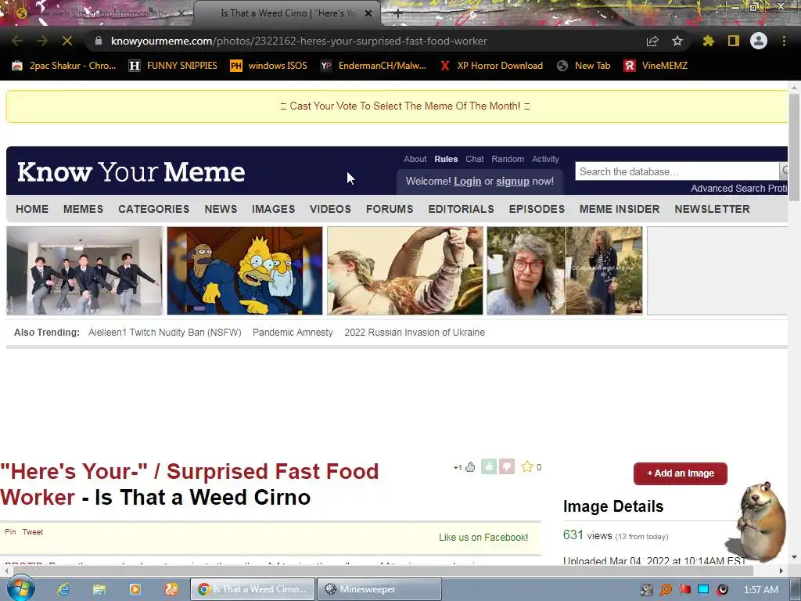Select CATEGORIES in the site navigation

154,209
